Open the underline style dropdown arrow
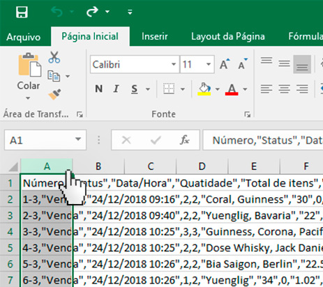Image resolution: width=323 pixels, height=287 pixels. (x=148, y=89)
